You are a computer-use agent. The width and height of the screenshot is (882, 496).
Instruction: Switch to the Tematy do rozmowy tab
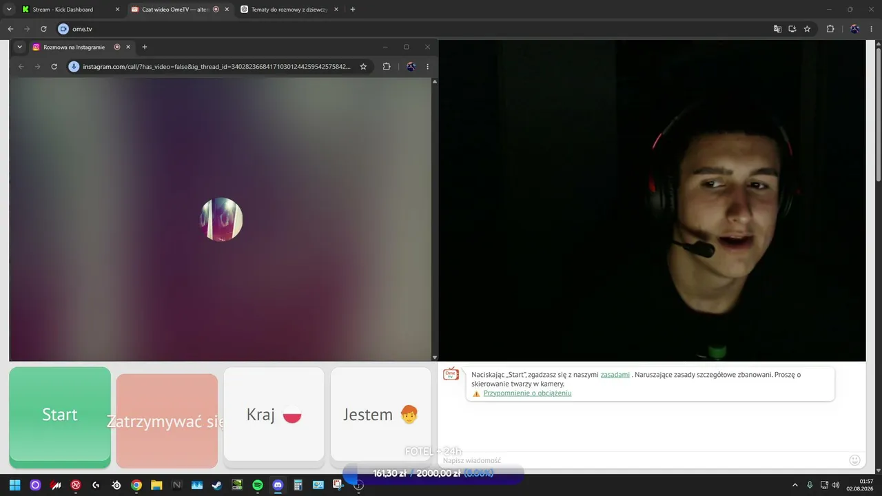288,10
